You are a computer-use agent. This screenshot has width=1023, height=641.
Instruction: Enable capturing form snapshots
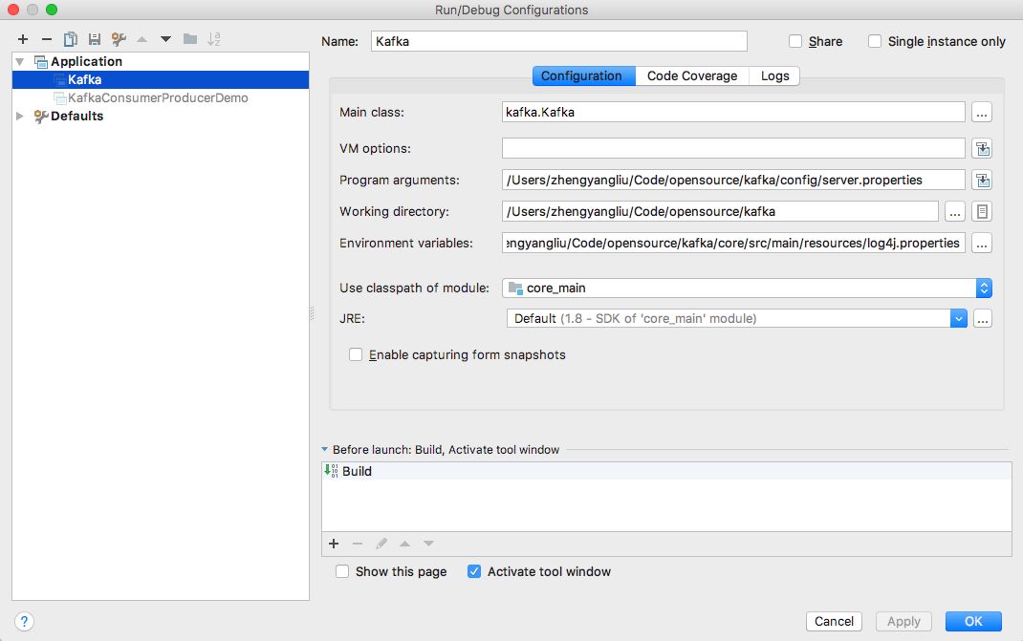356,354
